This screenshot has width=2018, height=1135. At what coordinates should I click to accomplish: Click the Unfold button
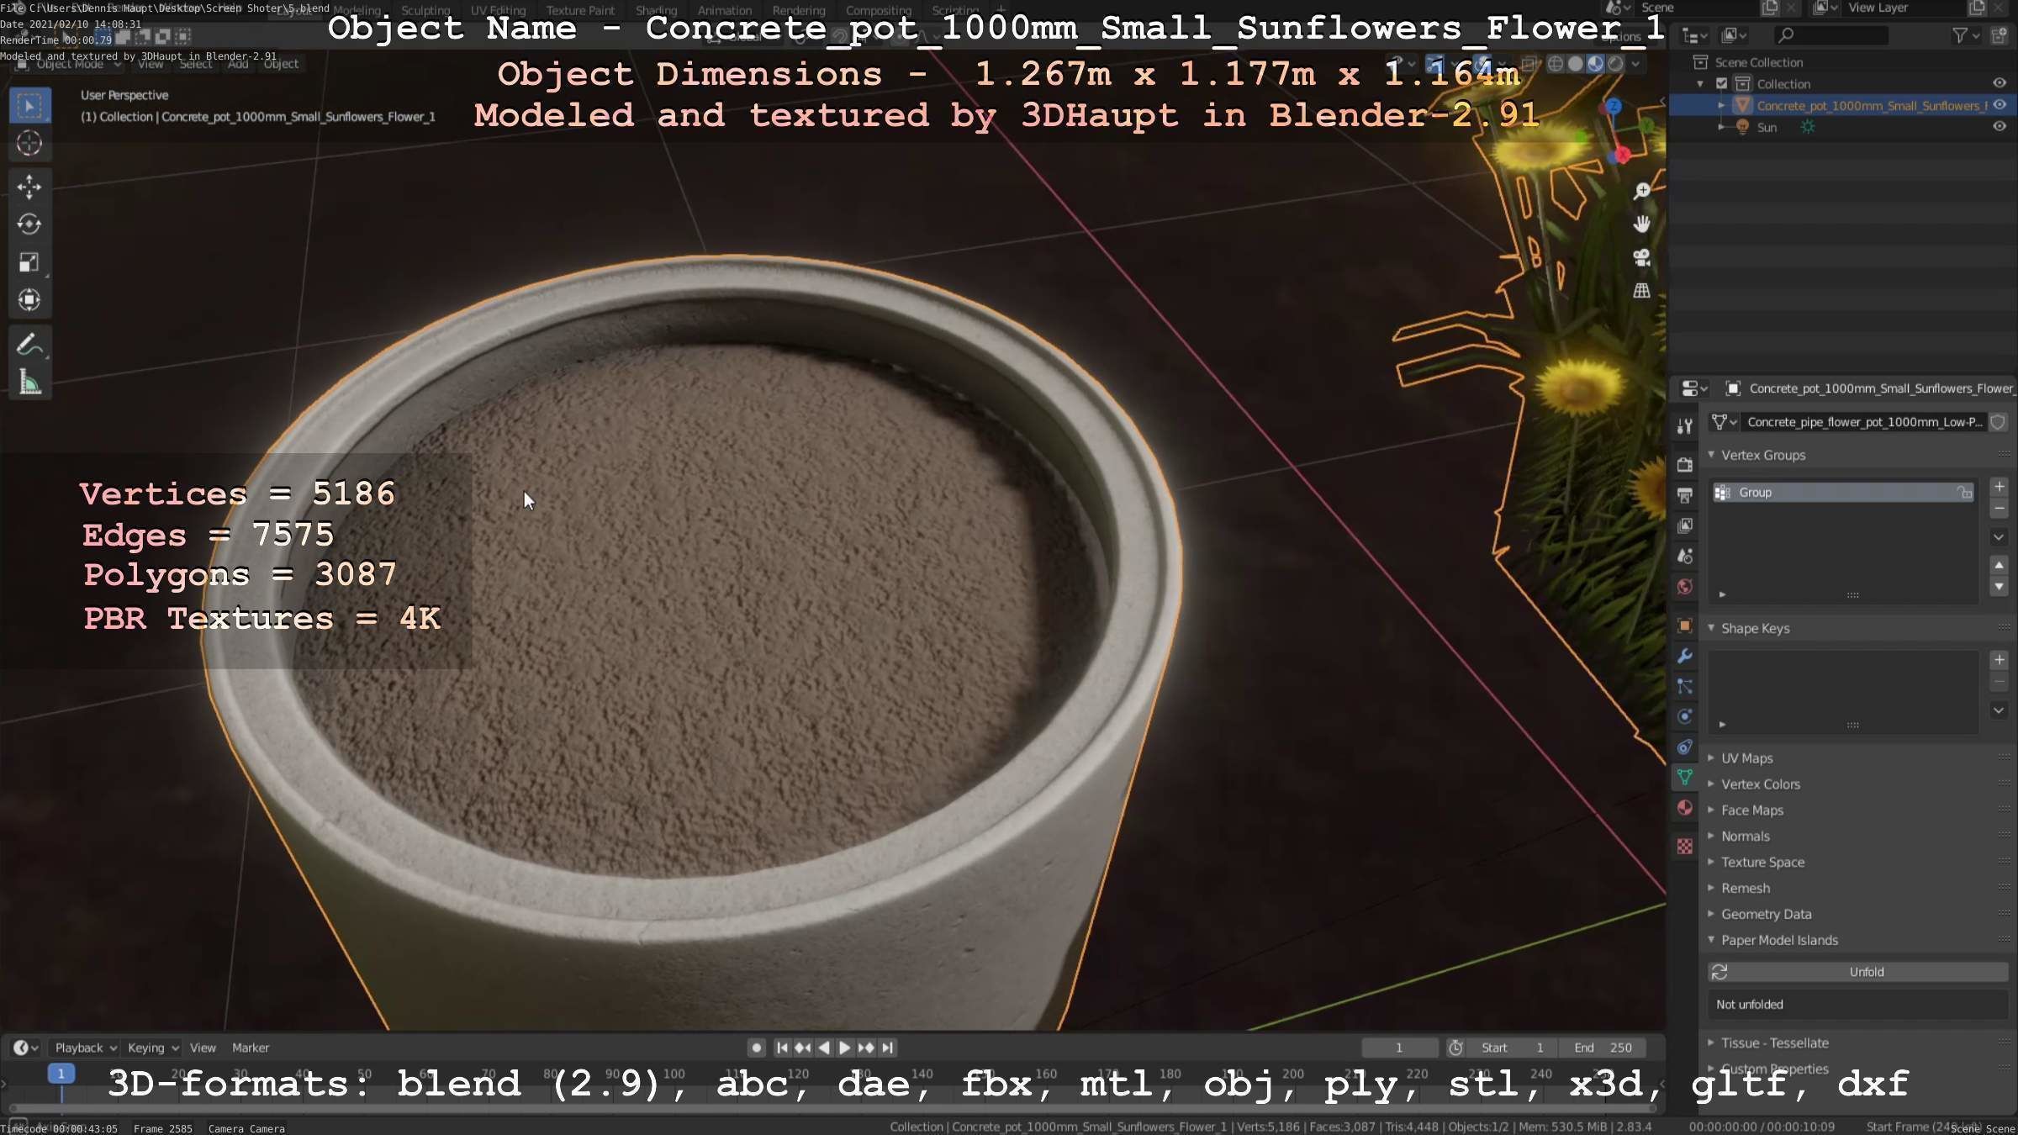pyautogui.click(x=1858, y=972)
